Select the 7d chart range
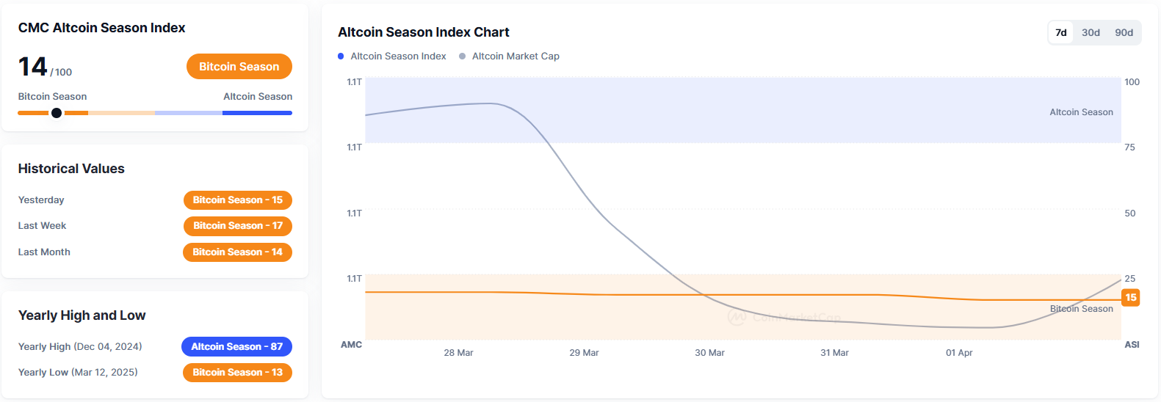 pos(1060,32)
